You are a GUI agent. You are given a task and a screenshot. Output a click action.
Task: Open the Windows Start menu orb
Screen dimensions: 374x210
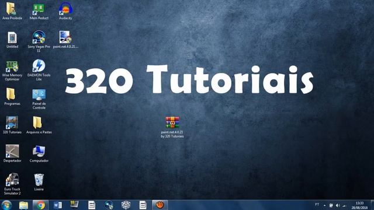[x=6, y=205]
